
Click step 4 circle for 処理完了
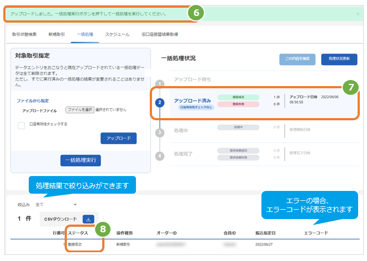tap(160, 156)
